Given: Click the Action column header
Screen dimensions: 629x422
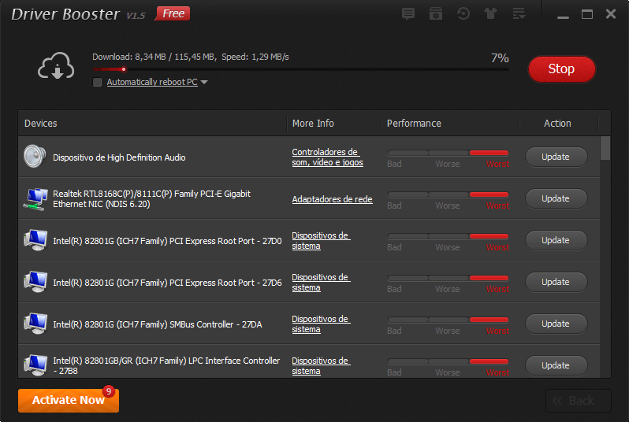Looking at the screenshot, I should tap(557, 124).
